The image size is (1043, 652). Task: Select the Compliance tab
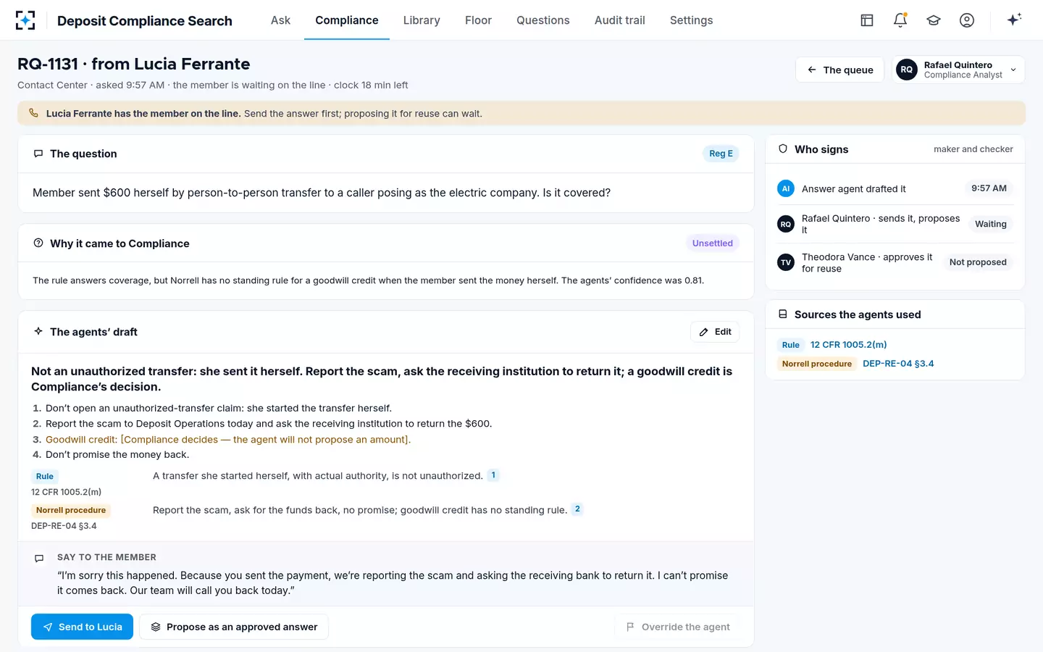click(x=347, y=20)
